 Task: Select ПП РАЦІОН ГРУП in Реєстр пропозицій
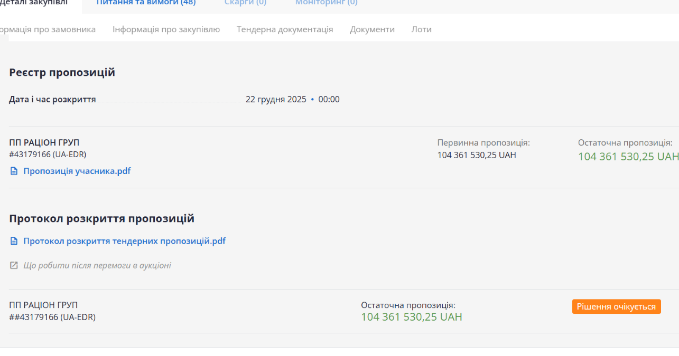(44, 143)
